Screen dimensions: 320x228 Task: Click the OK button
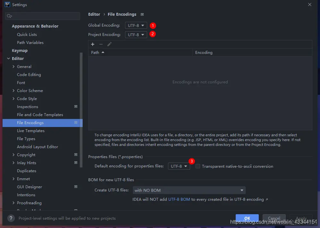coord(247,218)
